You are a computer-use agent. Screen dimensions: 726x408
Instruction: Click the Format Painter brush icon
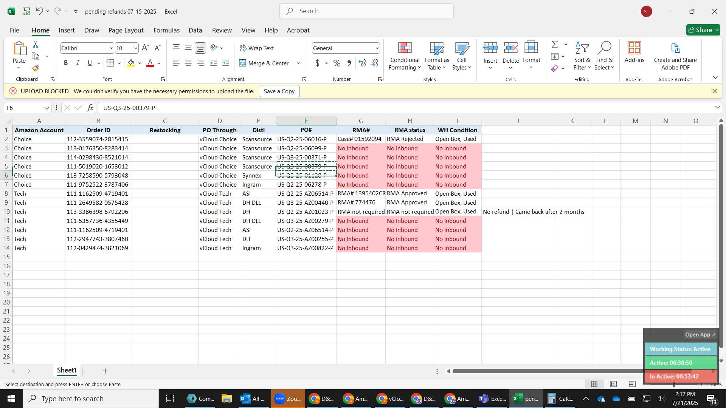36,68
